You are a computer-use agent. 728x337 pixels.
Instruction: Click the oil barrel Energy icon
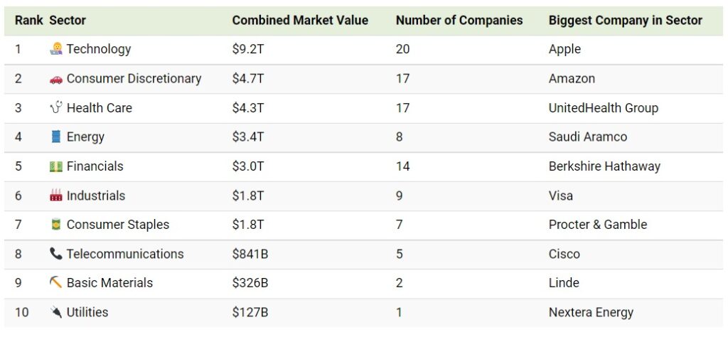click(56, 137)
